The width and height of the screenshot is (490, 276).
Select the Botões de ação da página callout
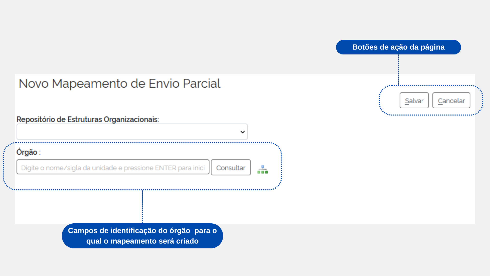coord(398,47)
